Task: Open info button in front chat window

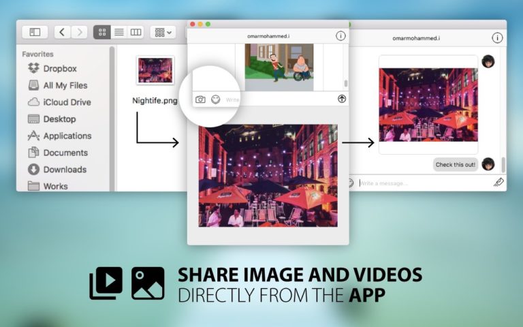Action: pos(340,35)
